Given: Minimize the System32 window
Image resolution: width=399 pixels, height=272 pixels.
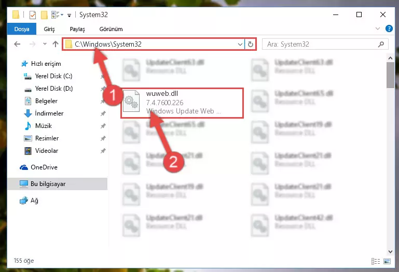Looking at the screenshot, I should pos(336,15).
